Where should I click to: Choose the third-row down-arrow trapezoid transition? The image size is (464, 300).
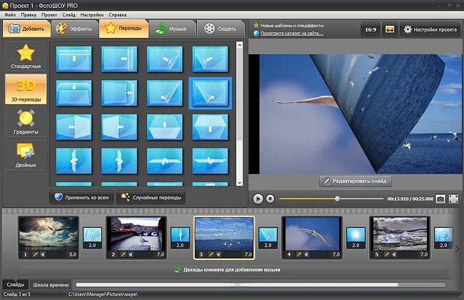(210, 127)
